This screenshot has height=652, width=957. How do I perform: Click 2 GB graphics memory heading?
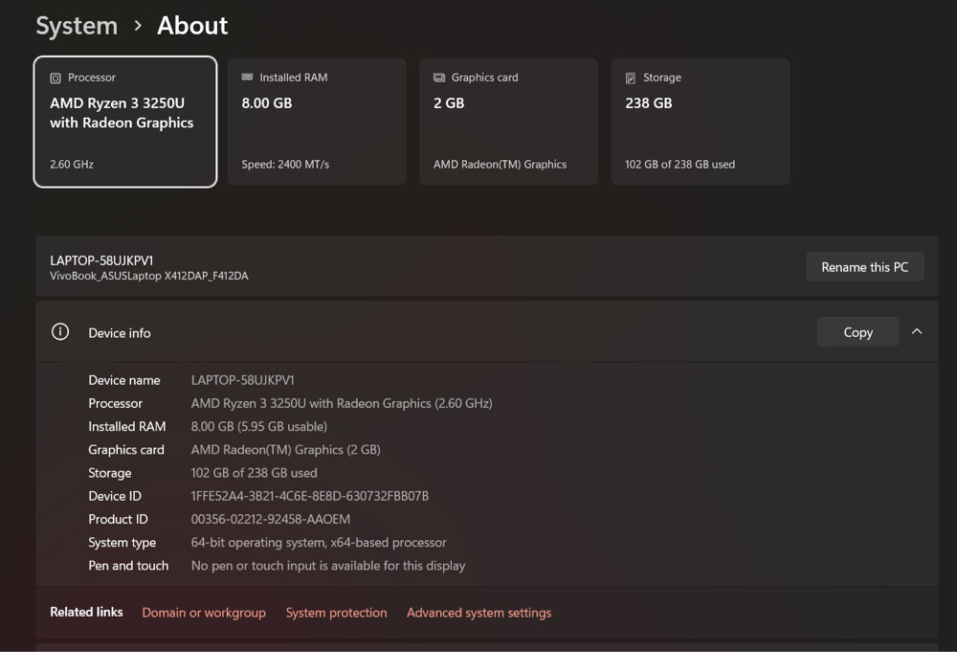click(x=449, y=103)
